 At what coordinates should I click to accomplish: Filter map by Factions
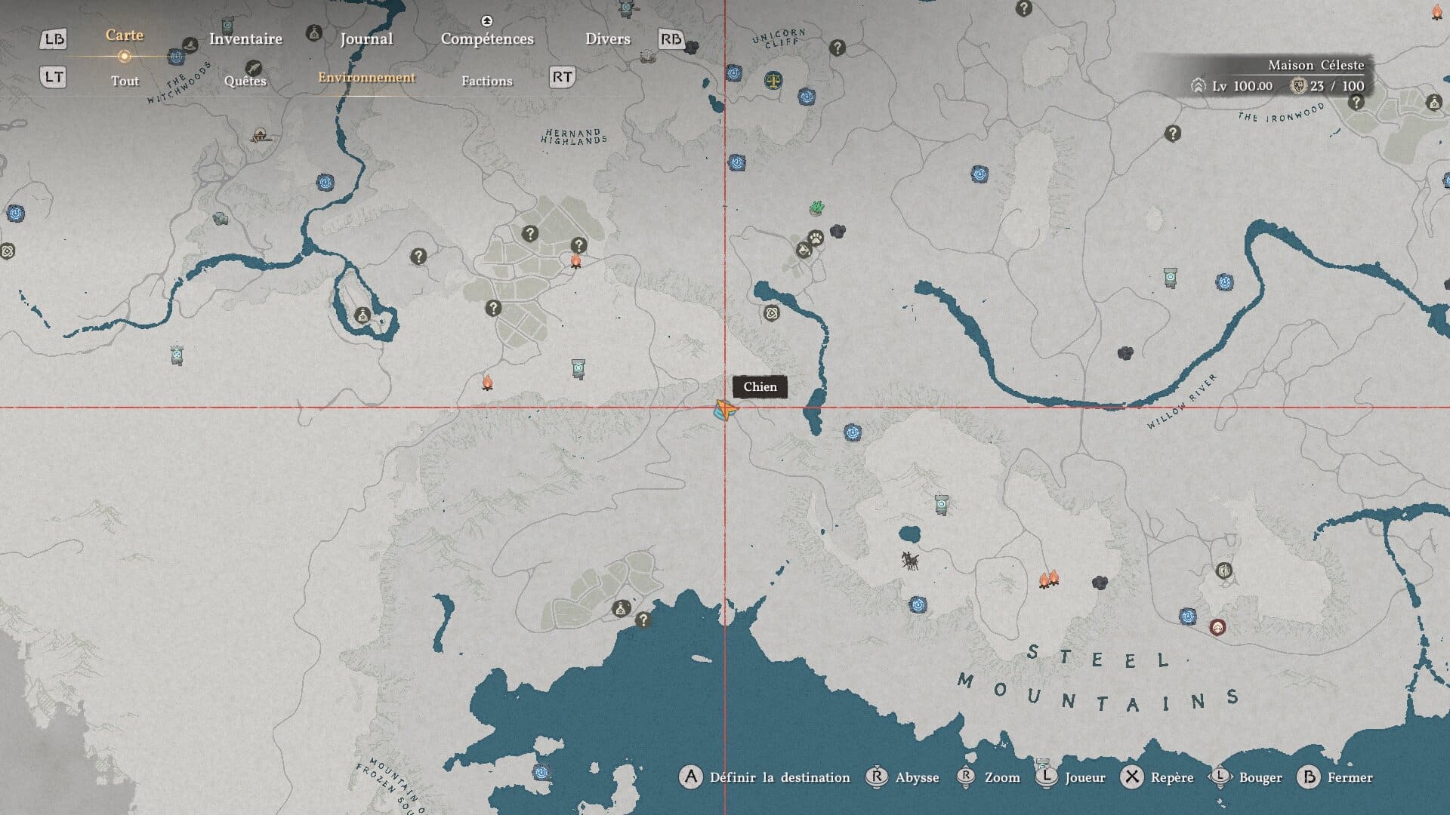[486, 81]
